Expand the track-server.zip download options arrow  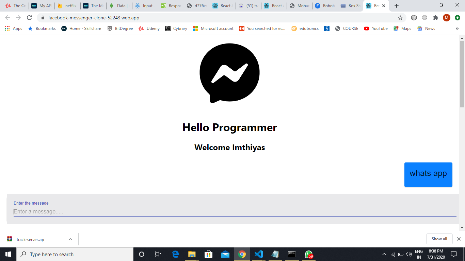coord(70,239)
